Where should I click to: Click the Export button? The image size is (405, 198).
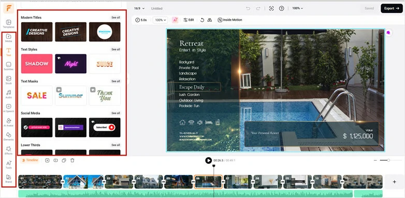coord(392,8)
